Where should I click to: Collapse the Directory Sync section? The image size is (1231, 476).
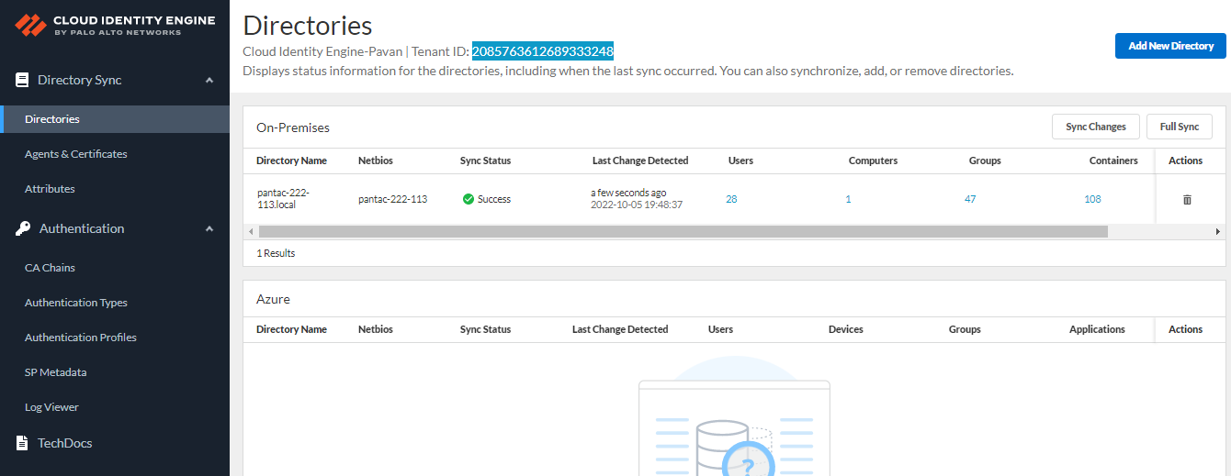click(x=209, y=81)
